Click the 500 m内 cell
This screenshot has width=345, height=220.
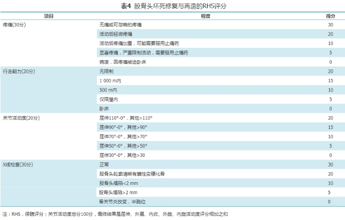108,90
